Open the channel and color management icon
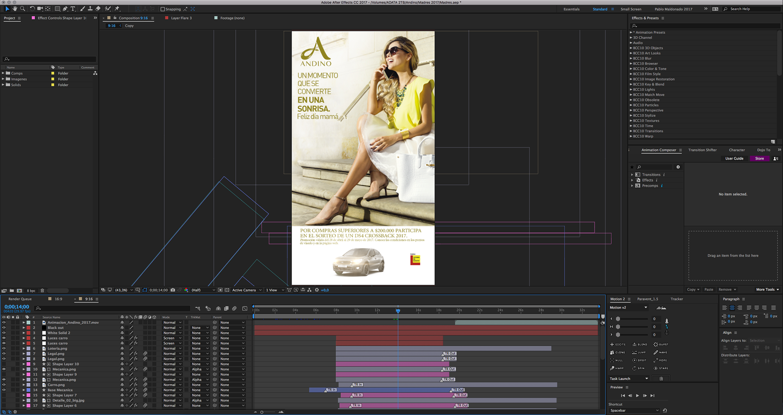Viewport: 783px width, 415px height. [186, 290]
